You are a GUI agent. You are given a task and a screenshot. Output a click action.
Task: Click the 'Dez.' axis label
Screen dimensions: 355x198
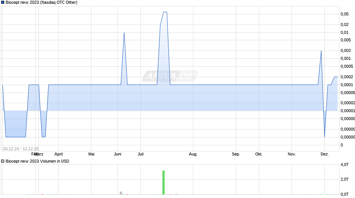[325, 154]
